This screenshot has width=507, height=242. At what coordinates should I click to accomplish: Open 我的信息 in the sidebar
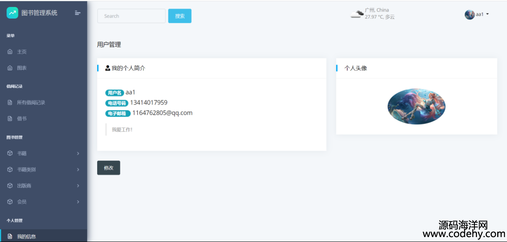tap(26, 236)
